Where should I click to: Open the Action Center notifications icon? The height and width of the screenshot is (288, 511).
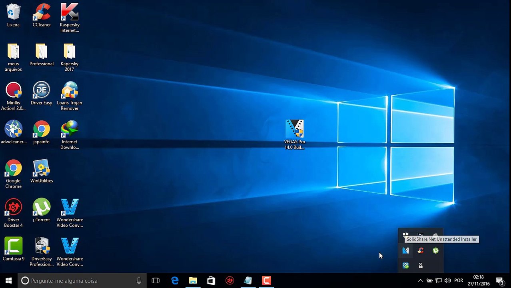point(499,281)
